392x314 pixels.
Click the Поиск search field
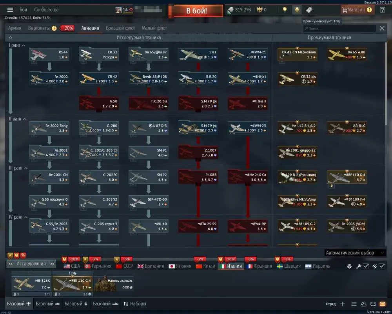(x=339, y=29)
